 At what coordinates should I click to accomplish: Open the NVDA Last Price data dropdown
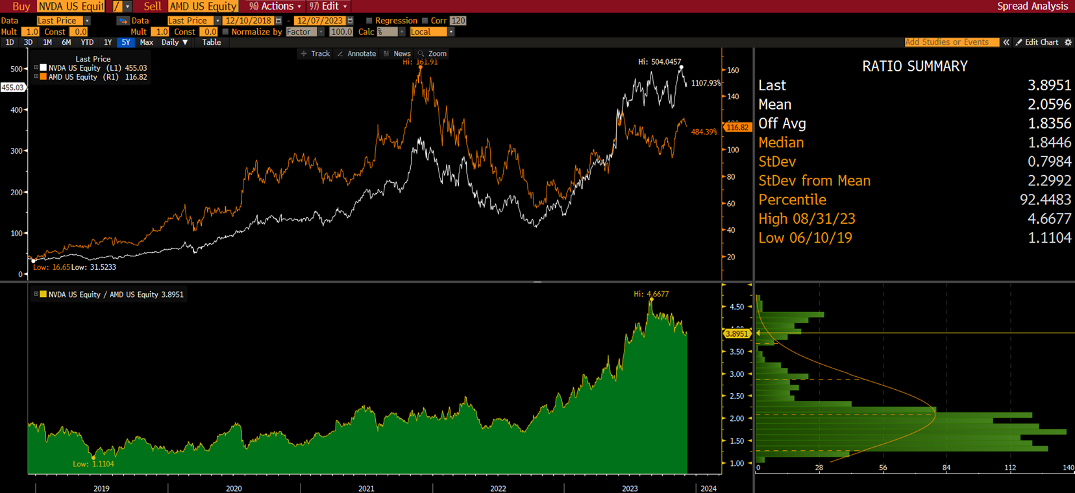[87, 21]
